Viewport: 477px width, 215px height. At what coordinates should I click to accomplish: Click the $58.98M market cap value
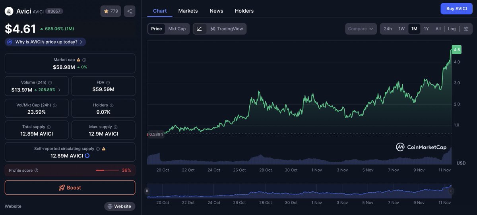(x=64, y=67)
